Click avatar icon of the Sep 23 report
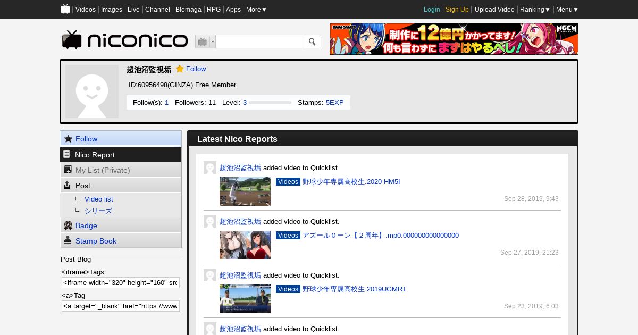The image size is (638, 335). point(210,275)
